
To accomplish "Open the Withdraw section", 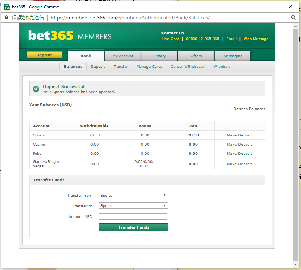I will coord(222,66).
